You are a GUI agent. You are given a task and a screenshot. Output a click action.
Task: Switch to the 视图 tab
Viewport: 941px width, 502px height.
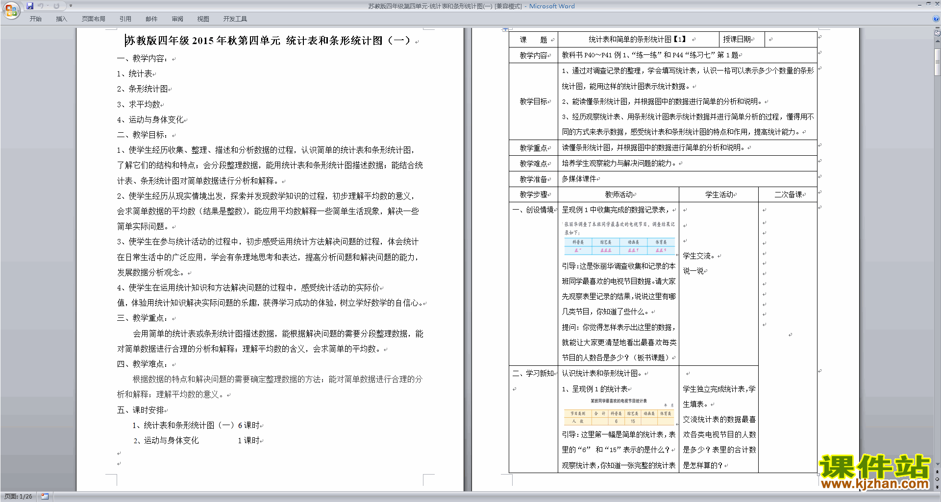203,19
